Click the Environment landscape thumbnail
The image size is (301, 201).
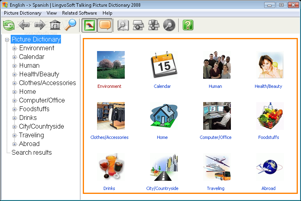(111, 65)
